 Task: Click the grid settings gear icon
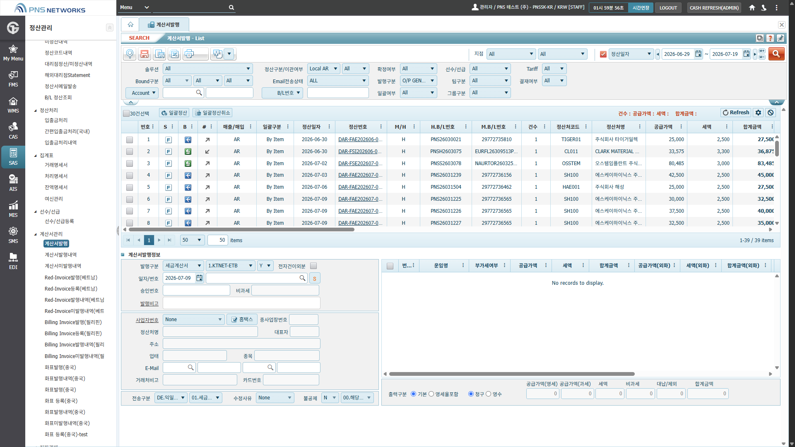pyautogui.click(x=758, y=113)
